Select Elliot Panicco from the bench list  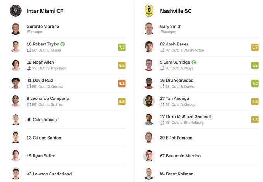176,138
